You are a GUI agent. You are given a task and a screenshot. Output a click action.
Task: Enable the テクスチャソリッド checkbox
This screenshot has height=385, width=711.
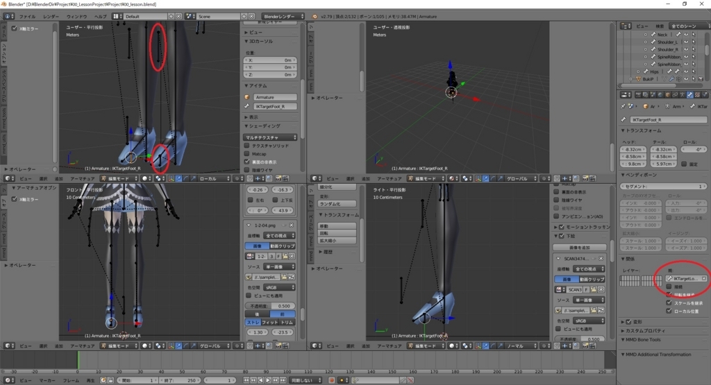pyautogui.click(x=246, y=146)
